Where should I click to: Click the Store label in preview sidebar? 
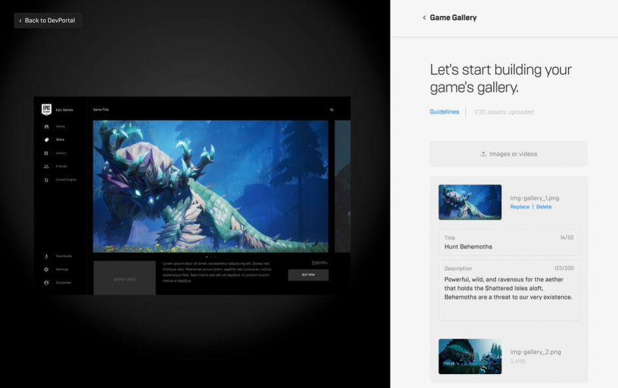(60, 139)
